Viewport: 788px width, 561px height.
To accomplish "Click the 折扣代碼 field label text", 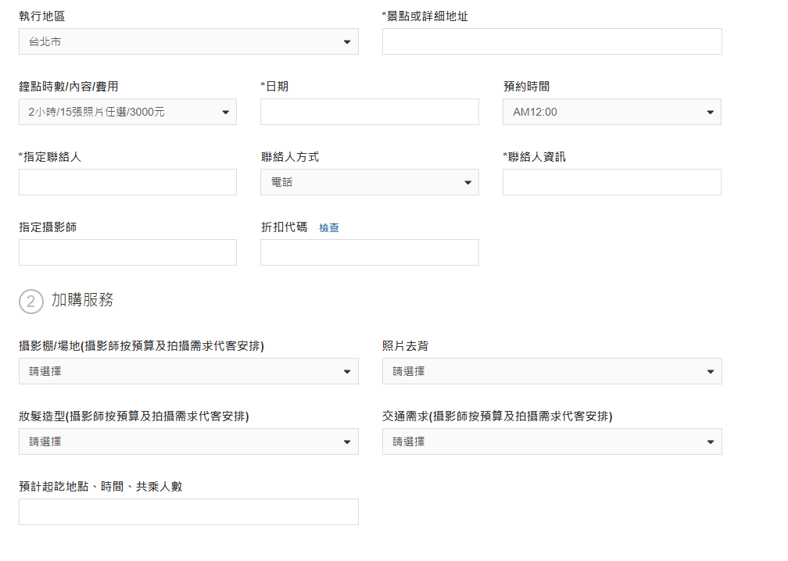I will [284, 227].
